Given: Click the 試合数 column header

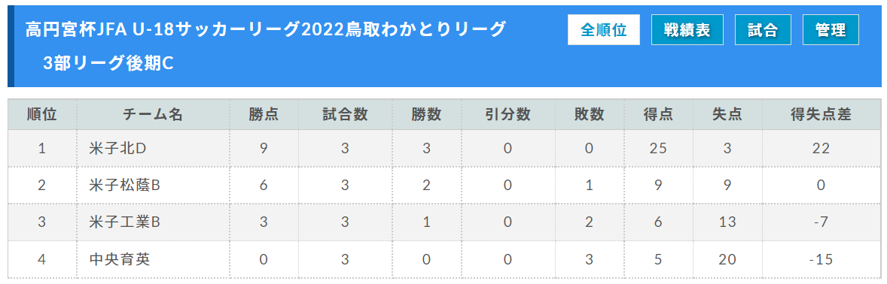Looking at the screenshot, I should pos(345,115).
